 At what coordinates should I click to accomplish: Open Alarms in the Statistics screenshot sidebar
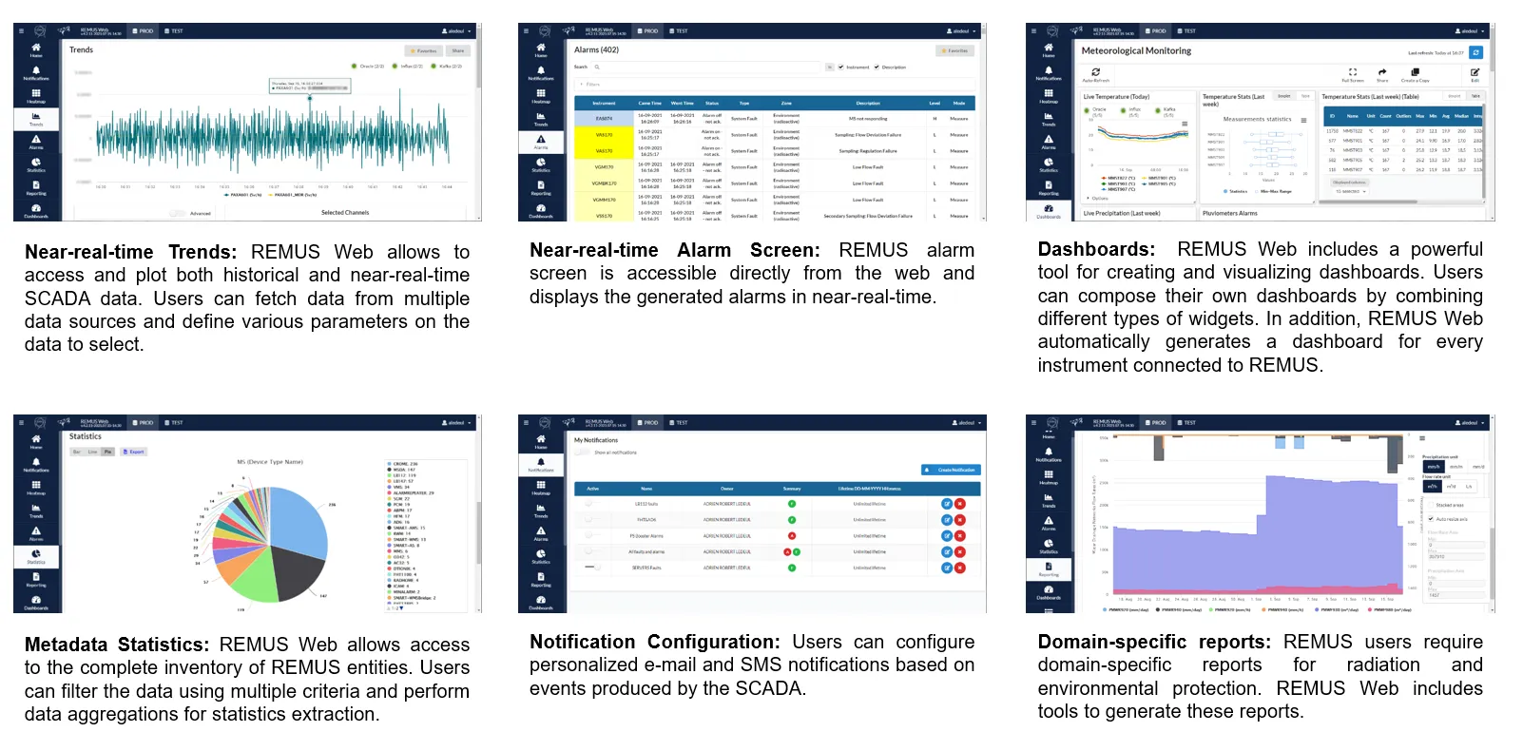pos(36,533)
